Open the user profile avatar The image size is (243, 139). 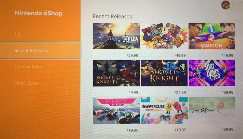tap(225, 5)
